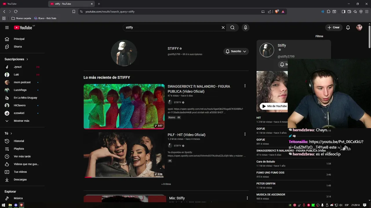The image size is (371, 208).
Task: Open the Windows Start button
Action: click(4, 205)
